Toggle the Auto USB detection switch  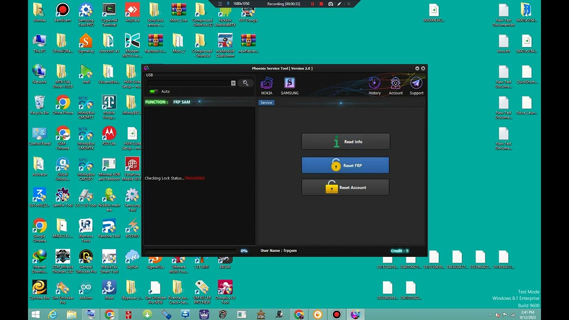(x=154, y=92)
